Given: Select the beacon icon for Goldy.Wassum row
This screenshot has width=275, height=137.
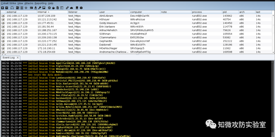Looking at the screenshot, I should (x=3, y=23).
